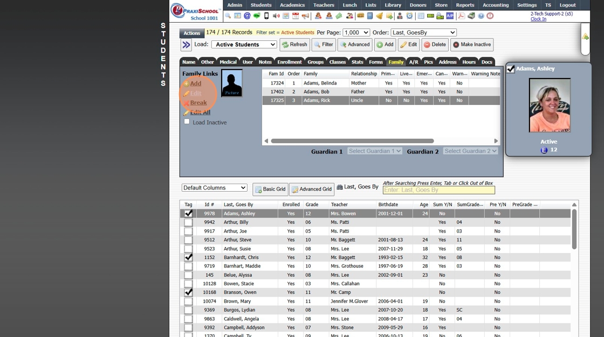
Task: Select the Adams, Belinda family row
Action: (x=381, y=83)
